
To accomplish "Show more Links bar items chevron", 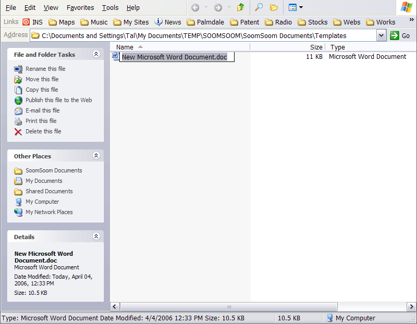I will coord(411,20).
